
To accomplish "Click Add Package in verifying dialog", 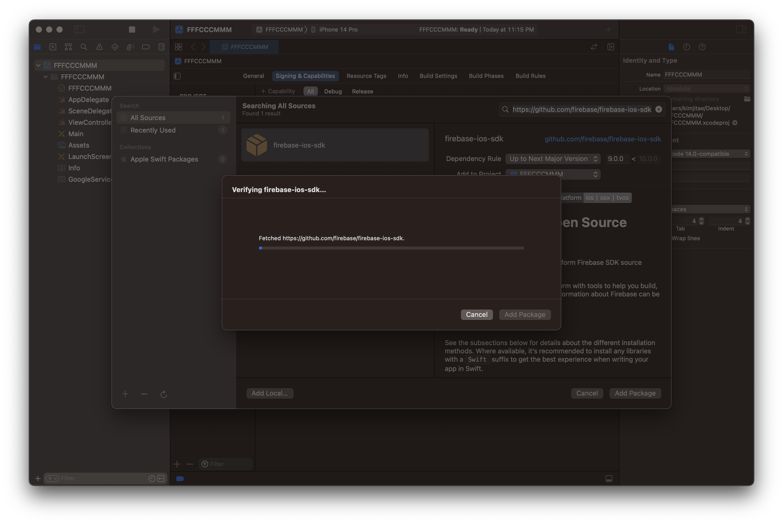I will tap(525, 315).
